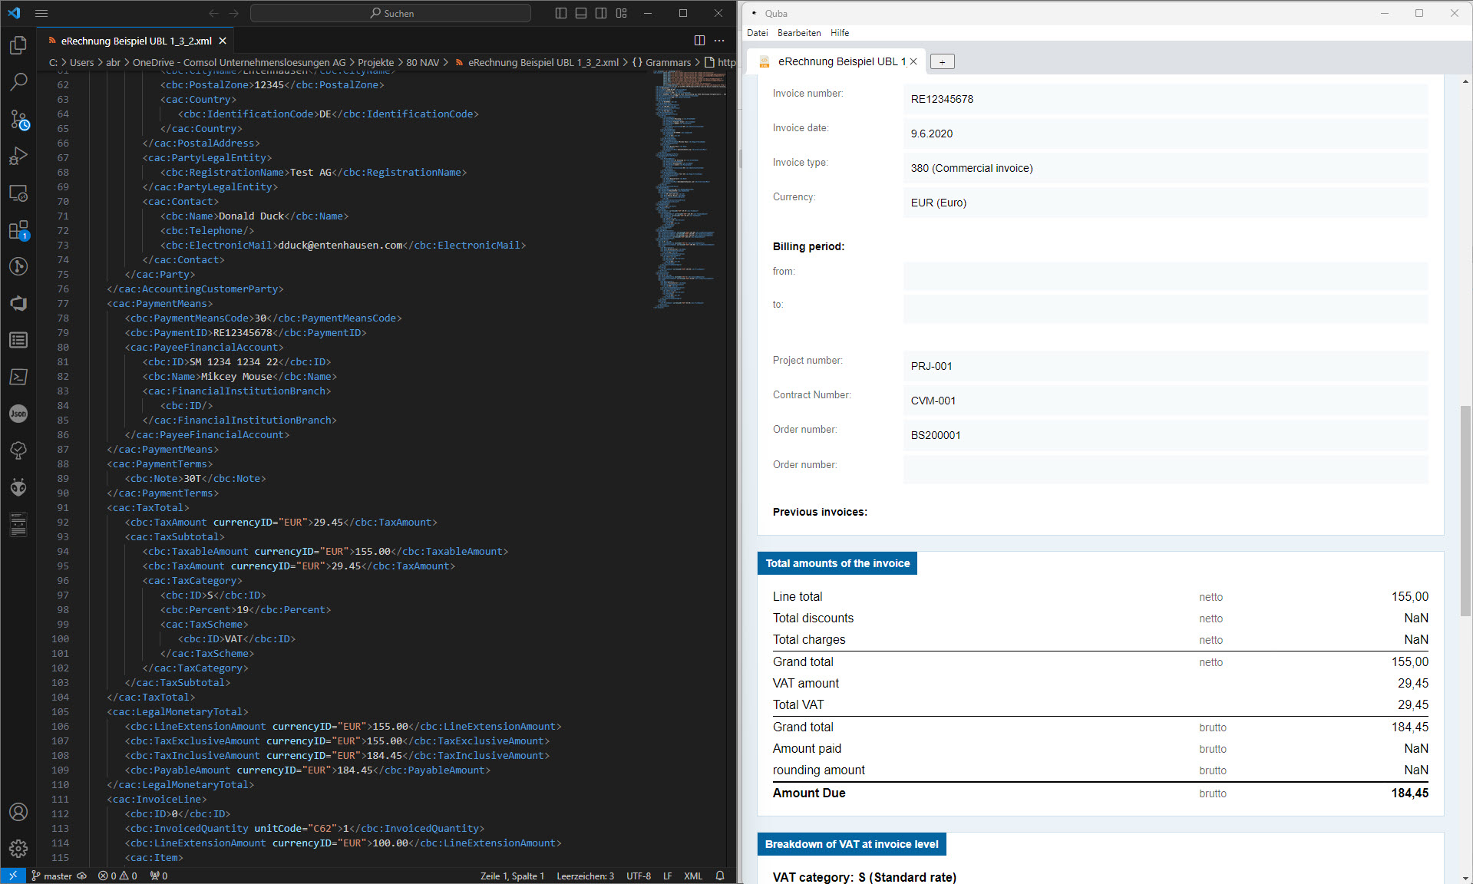Click the ports forwarded status bar item
1473x884 pixels.
tap(159, 876)
